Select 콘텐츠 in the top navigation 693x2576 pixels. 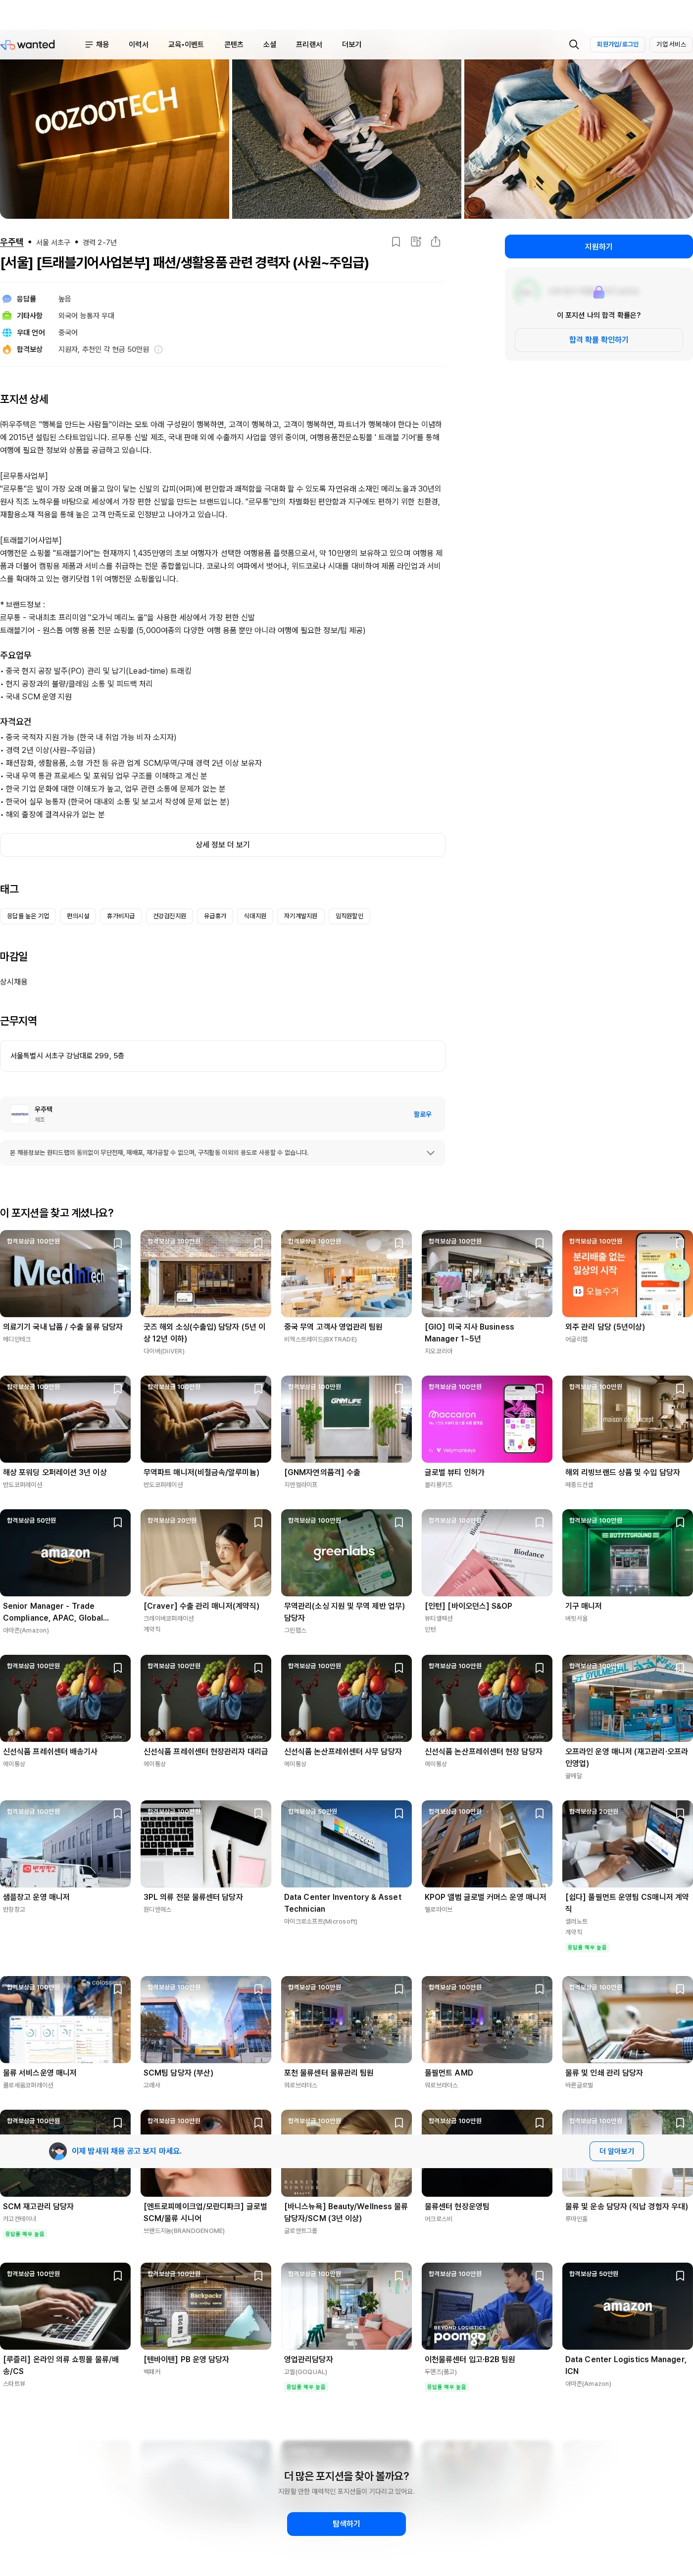(234, 45)
